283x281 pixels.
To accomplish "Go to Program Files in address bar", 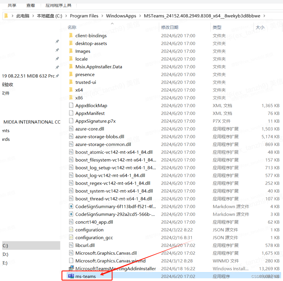I will tap(84, 16).
